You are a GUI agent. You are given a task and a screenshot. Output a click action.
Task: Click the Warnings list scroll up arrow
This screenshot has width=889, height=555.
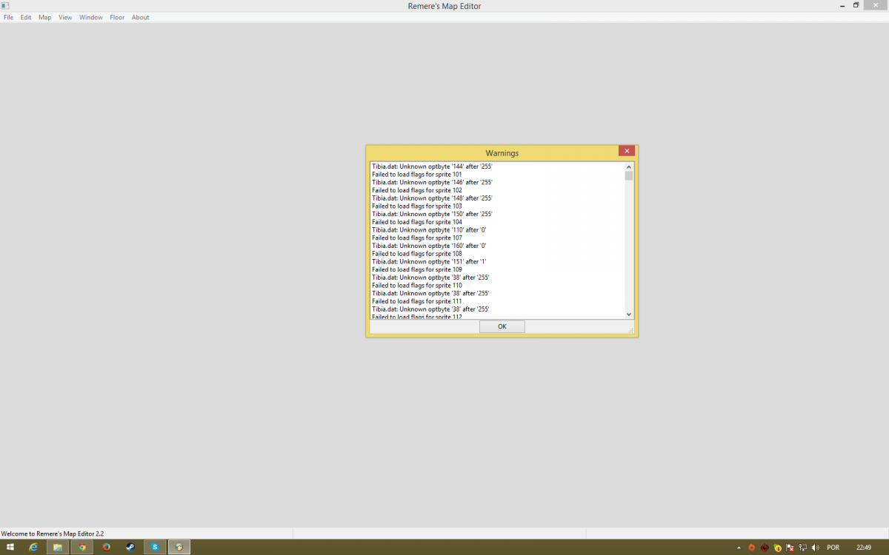[629, 166]
